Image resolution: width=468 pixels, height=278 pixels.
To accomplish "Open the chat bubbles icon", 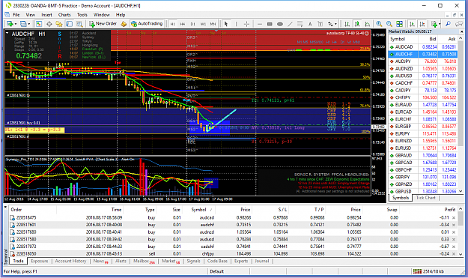I will (x=459, y=24).
